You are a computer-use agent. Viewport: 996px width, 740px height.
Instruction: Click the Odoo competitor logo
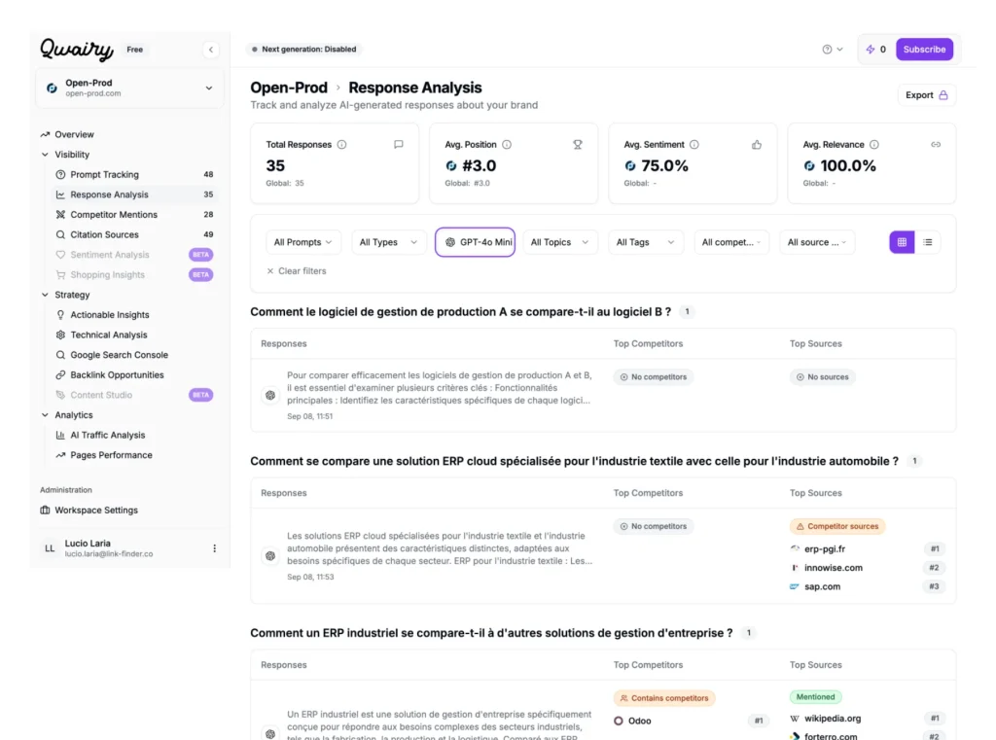[619, 721]
